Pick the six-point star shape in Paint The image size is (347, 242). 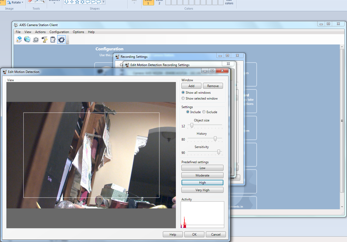click(82, 2)
